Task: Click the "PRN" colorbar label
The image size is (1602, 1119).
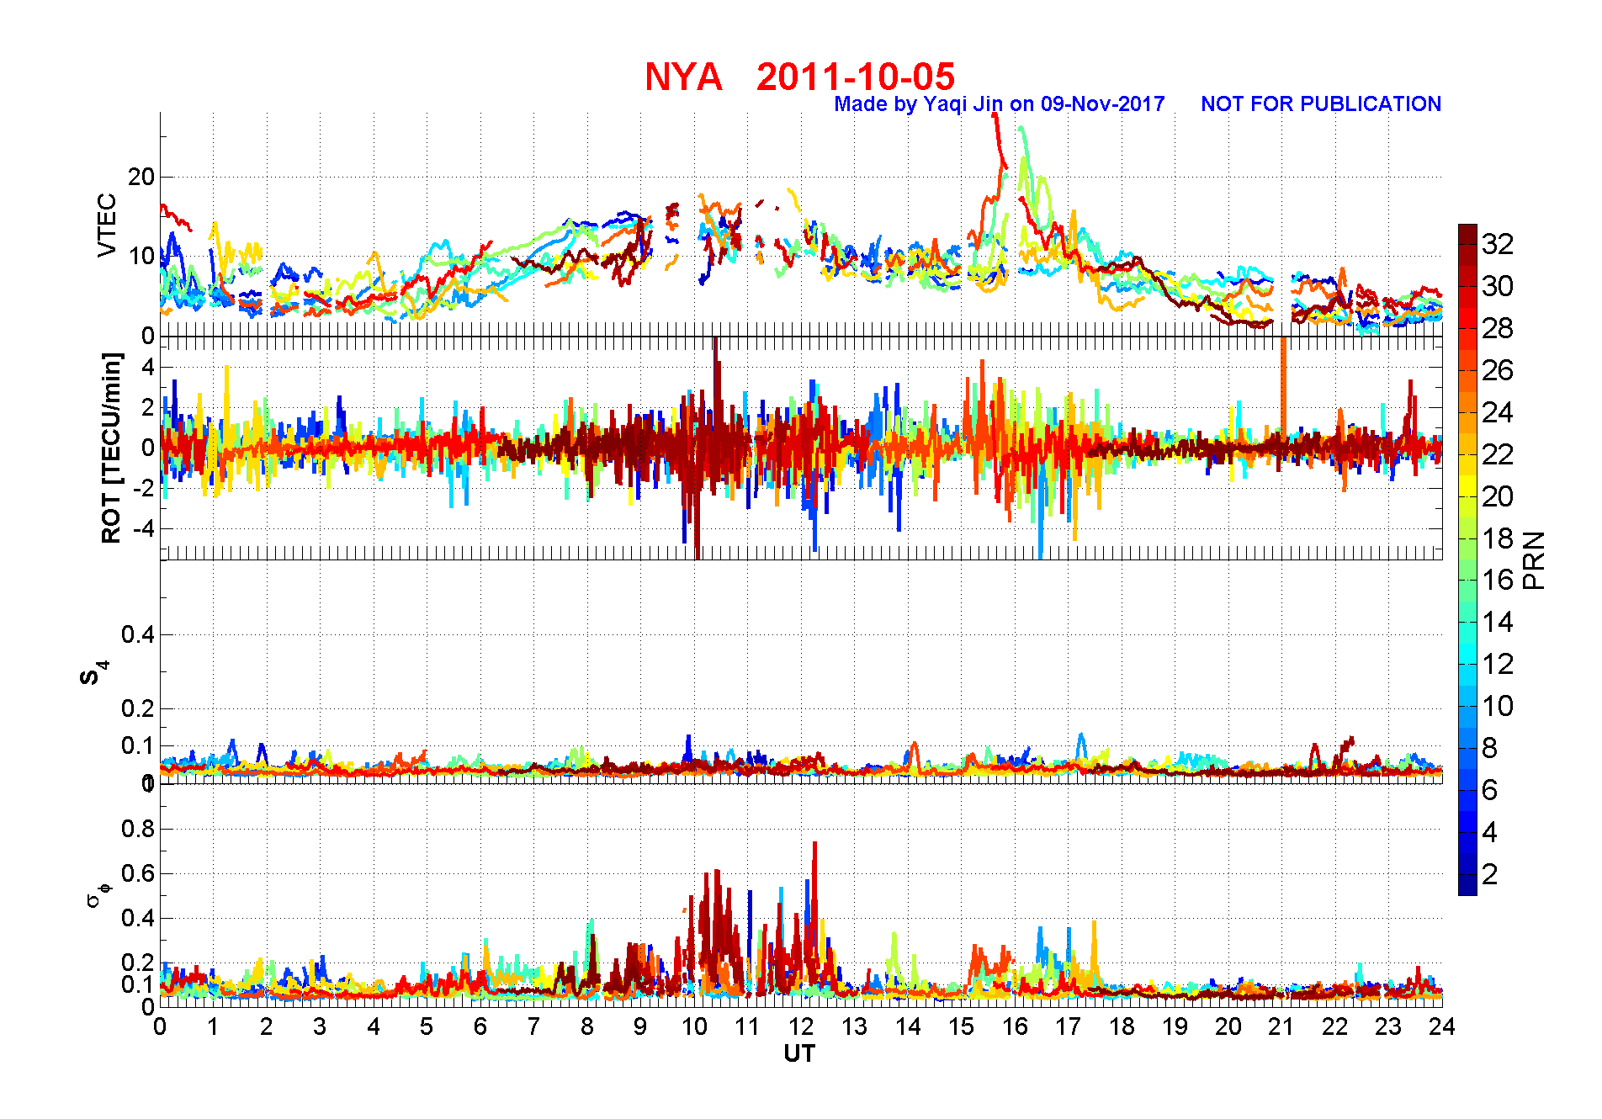Action: click(x=1534, y=559)
